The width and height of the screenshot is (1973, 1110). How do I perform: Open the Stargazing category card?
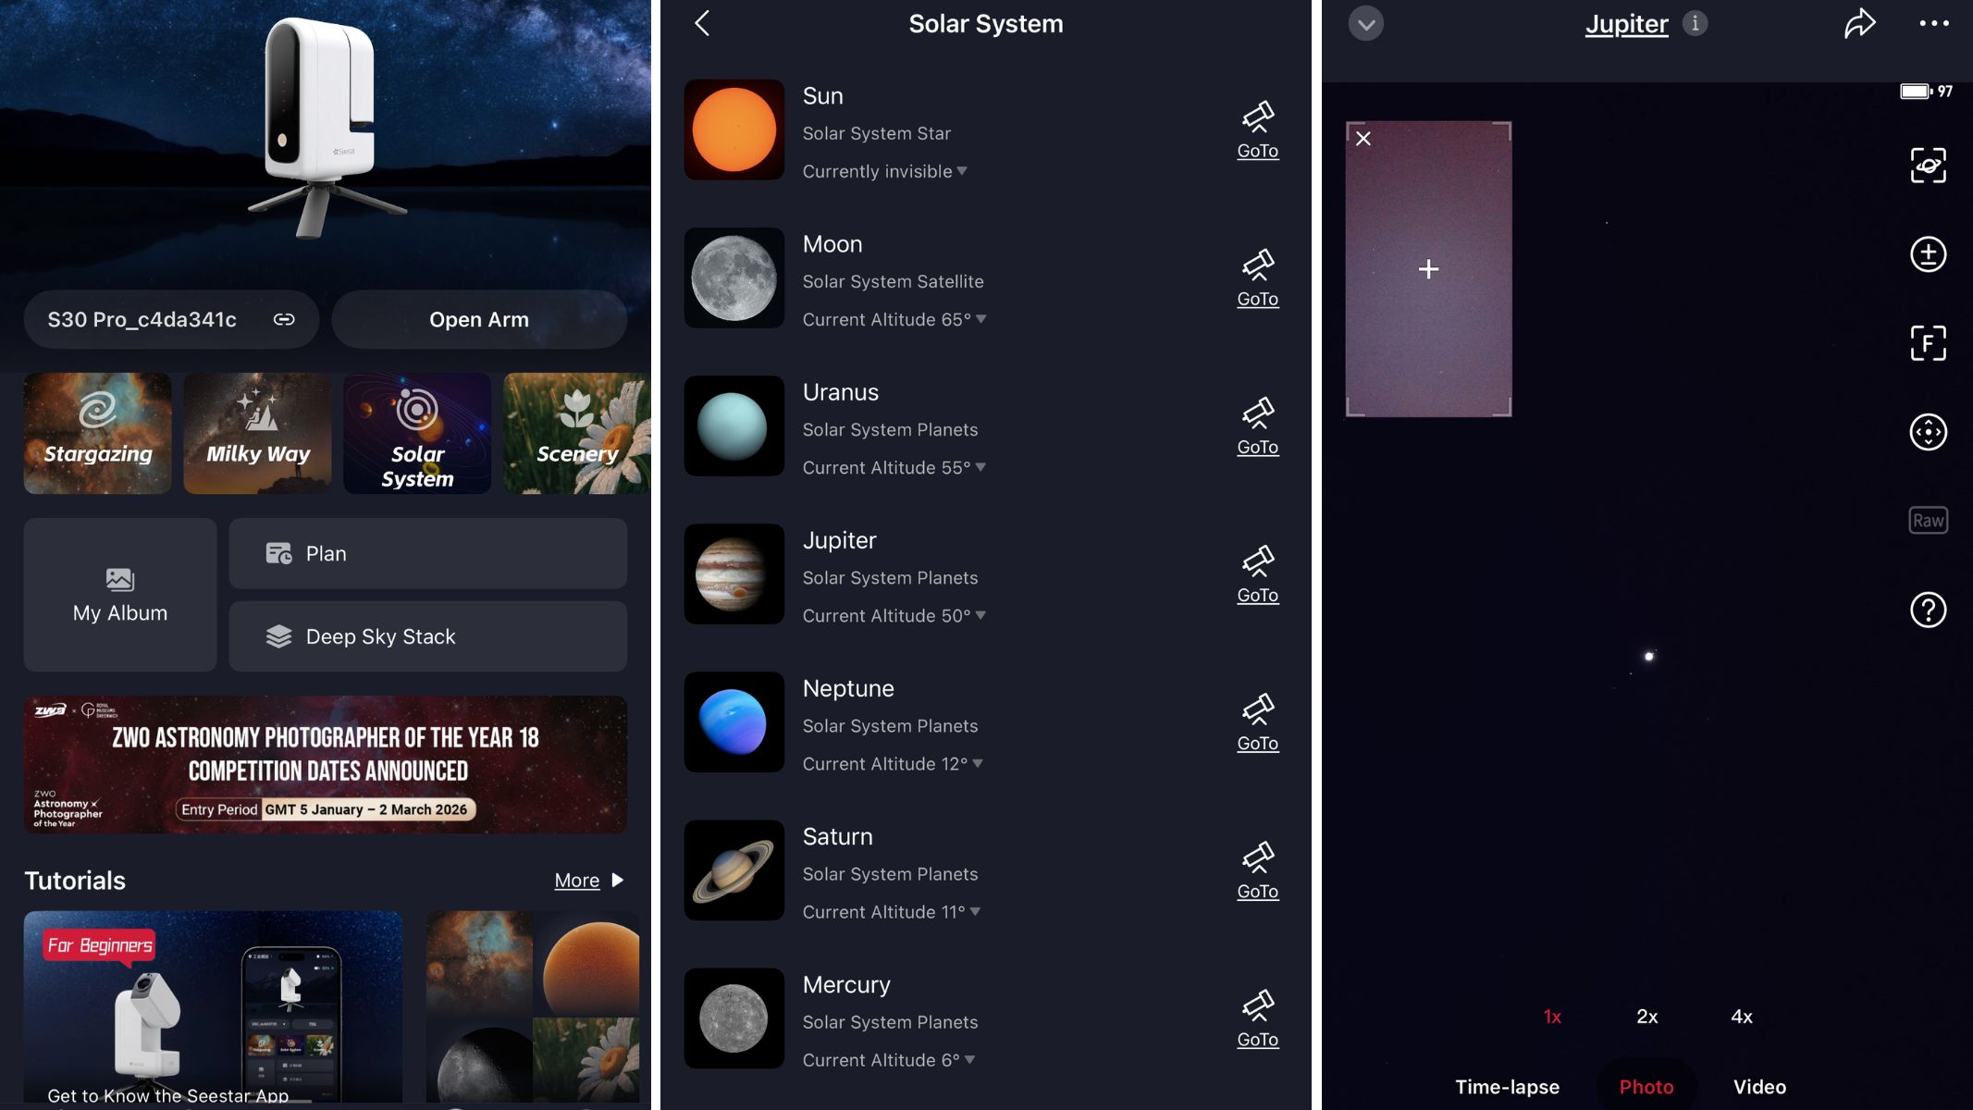[96, 433]
